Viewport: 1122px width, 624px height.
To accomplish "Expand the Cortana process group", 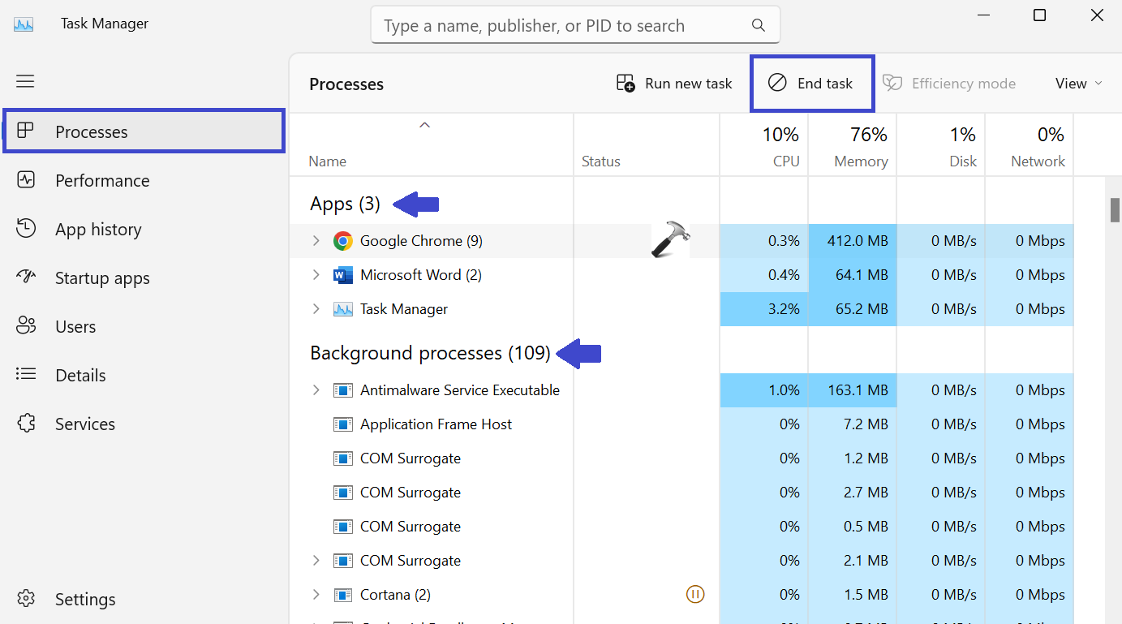I will 316,595.
